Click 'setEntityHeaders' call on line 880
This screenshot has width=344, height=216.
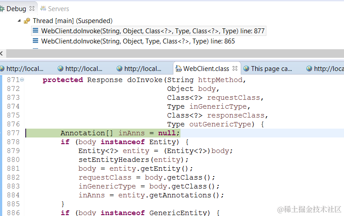tap(114, 160)
